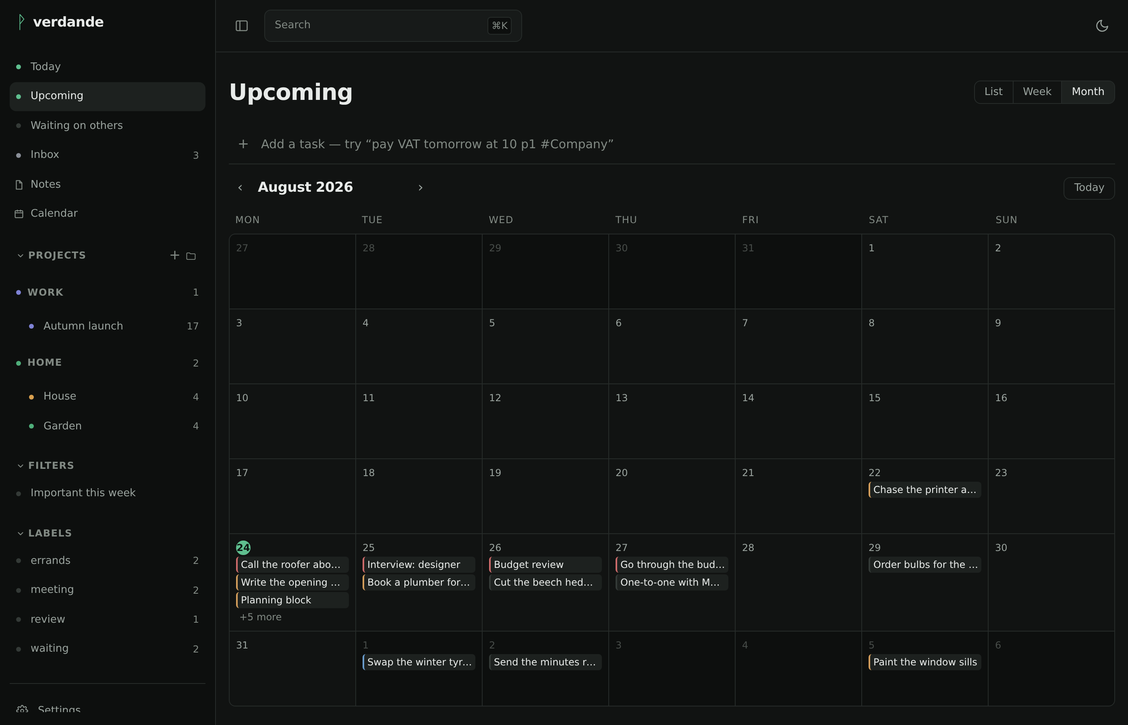Go to next month arrow
Image resolution: width=1128 pixels, height=725 pixels.
click(x=421, y=188)
